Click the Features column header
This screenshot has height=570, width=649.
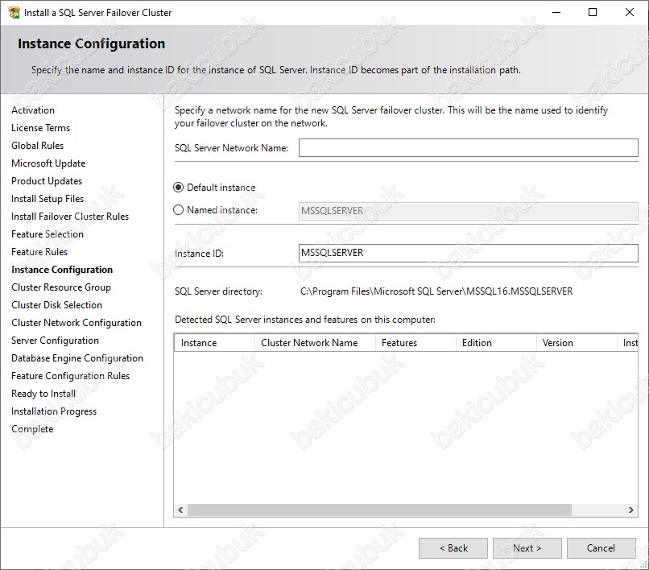coord(415,343)
